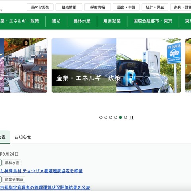191x191 pixels.
Task: Select 農林水産 in the green navigation bar
Action: point(82,21)
